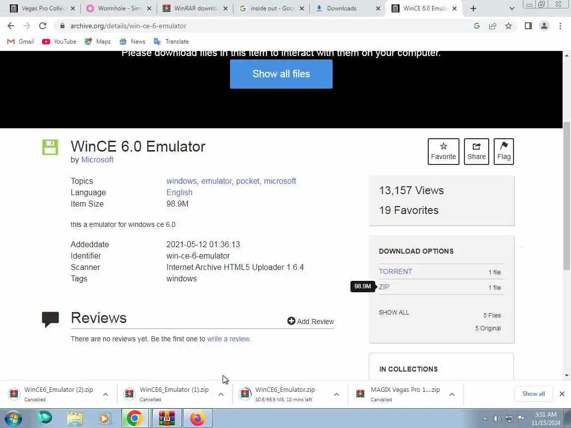Close the Wormhole tab
Viewport: 571px width, 428px height.
coord(149,8)
